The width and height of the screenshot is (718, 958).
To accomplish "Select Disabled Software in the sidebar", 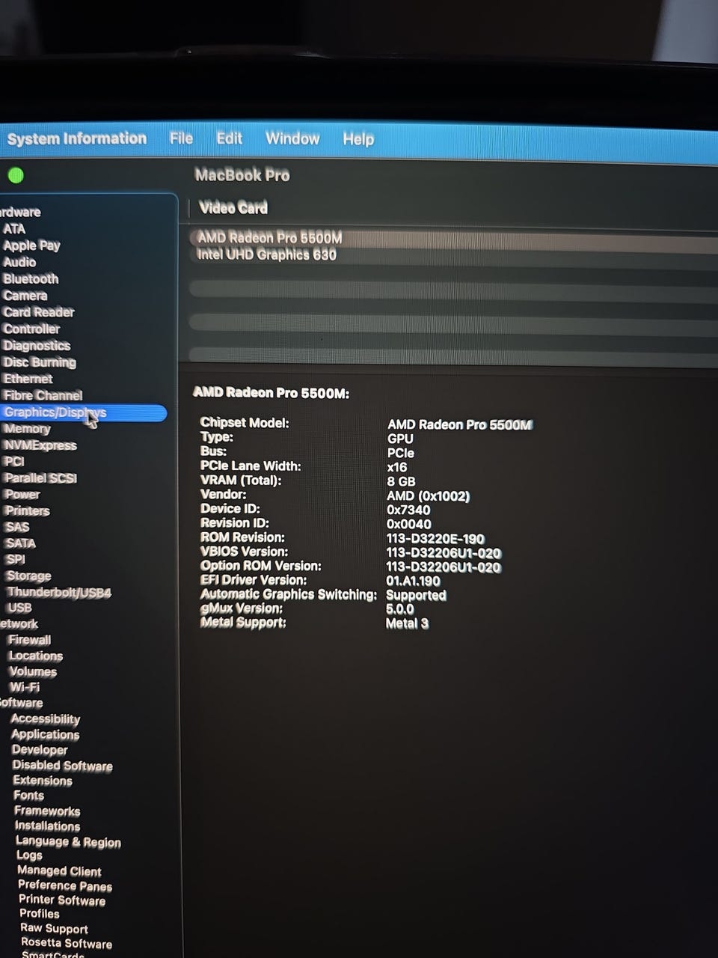I will click(63, 766).
